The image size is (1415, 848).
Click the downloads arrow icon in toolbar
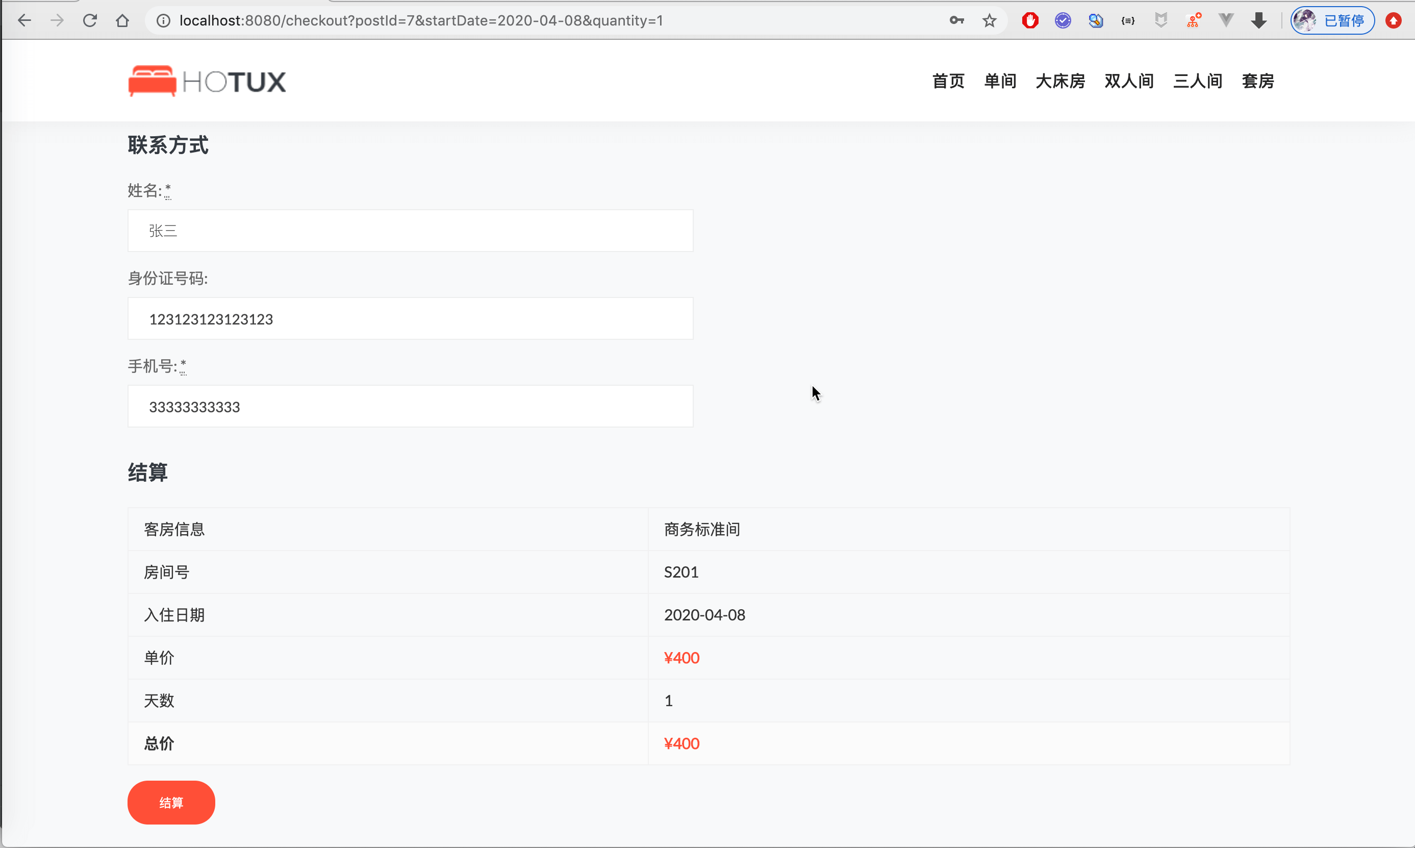[1259, 20]
